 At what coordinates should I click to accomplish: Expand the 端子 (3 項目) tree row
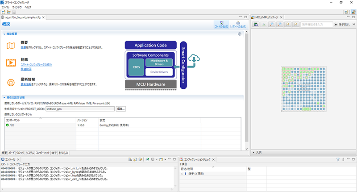[x=182, y=174]
